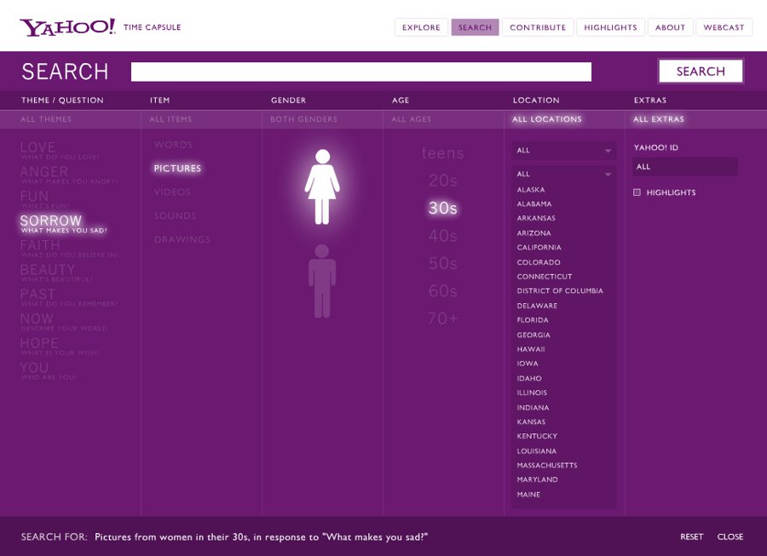
Task: Pick California from the location list
Action: [539, 248]
